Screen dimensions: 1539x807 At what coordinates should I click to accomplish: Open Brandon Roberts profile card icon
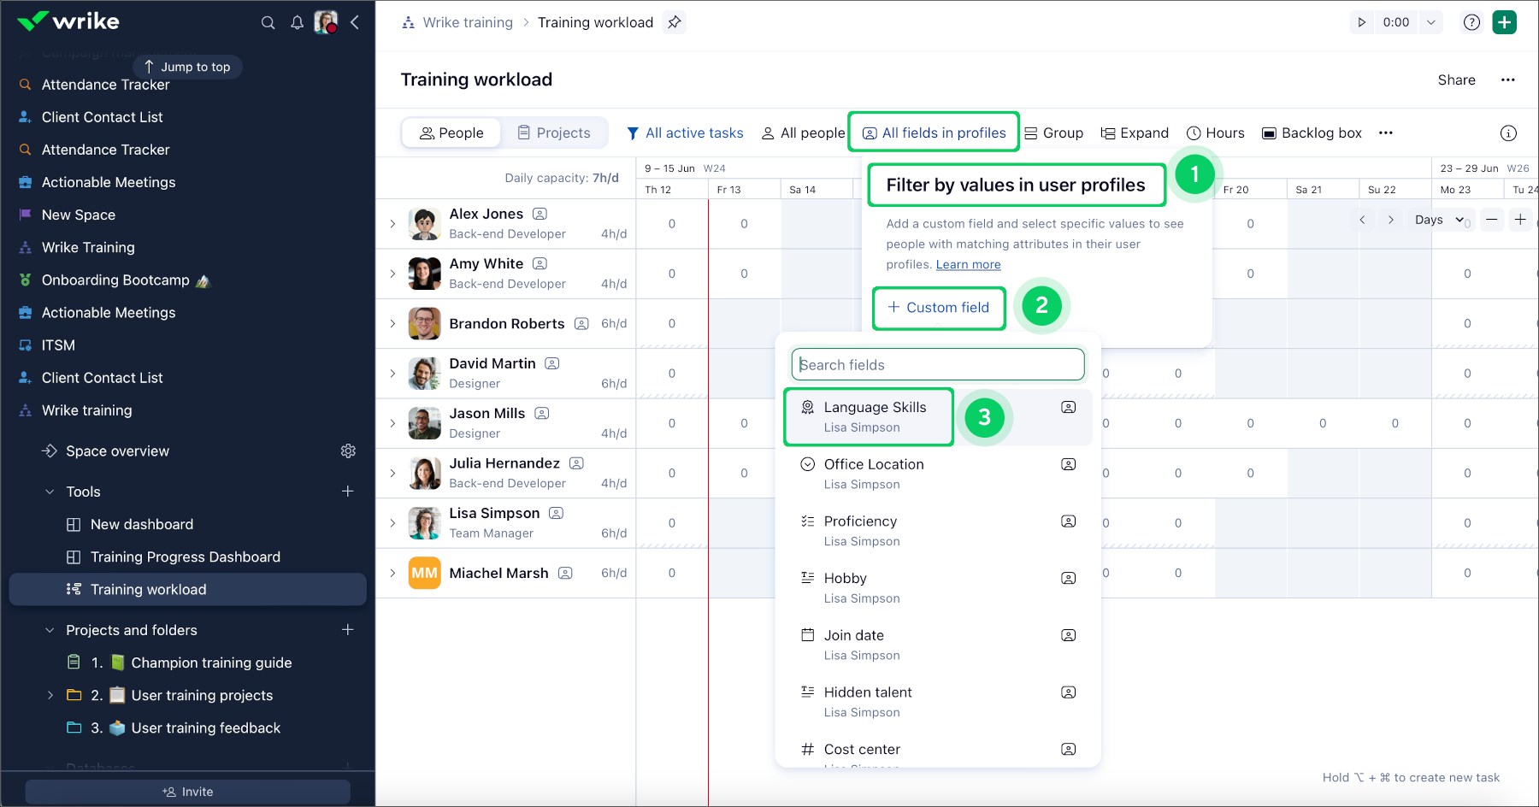point(581,324)
